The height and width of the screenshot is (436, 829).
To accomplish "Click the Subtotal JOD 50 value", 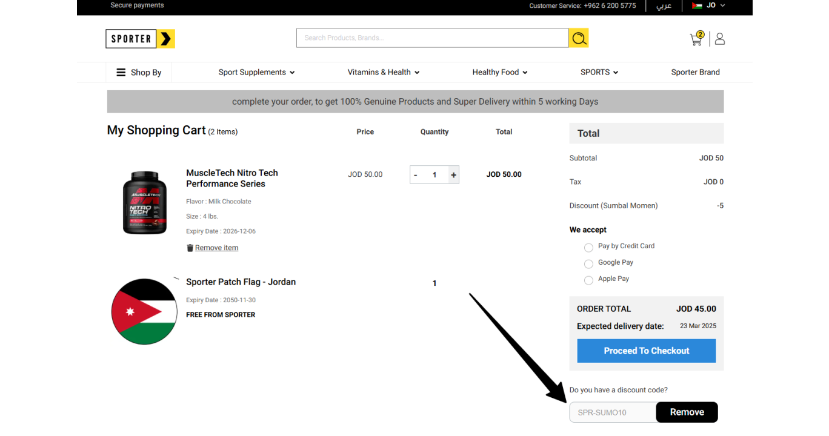I will point(711,158).
